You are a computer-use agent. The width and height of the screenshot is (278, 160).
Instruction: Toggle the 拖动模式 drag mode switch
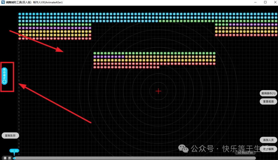(x=4, y=76)
